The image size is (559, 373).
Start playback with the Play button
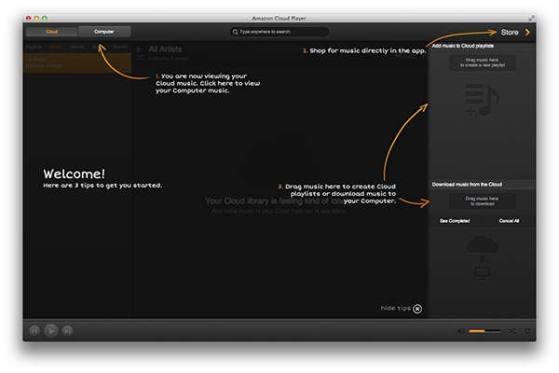coord(51,331)
